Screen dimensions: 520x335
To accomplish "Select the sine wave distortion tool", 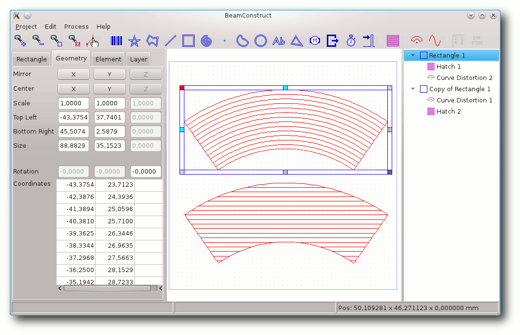I will [435, 41].
